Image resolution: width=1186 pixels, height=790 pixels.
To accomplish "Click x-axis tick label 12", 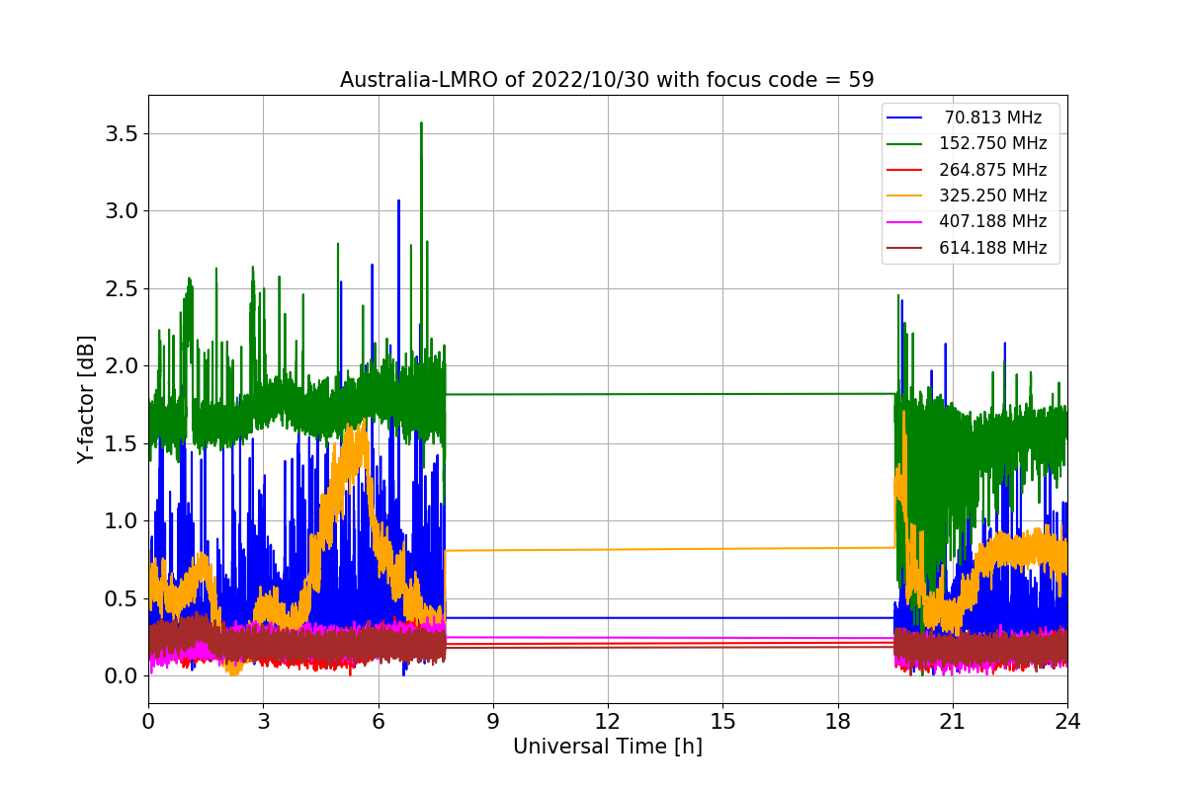I will click(x=608, y=721).
